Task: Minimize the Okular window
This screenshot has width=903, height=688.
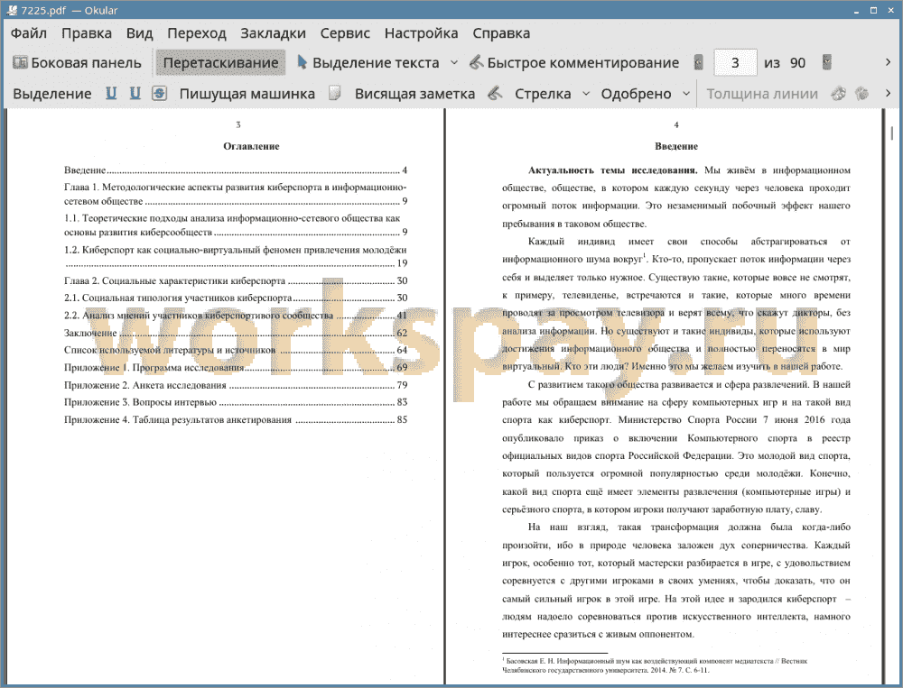Action: (x=857, y=10)
